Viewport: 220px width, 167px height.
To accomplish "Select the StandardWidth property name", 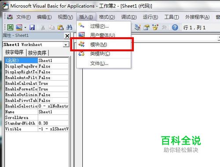I will [x=21, y=123].
